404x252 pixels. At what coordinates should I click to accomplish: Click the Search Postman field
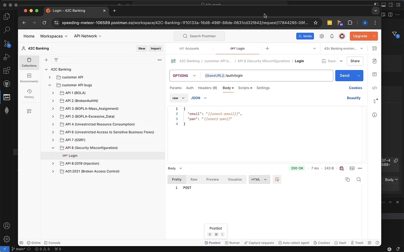tap(199, 36)
